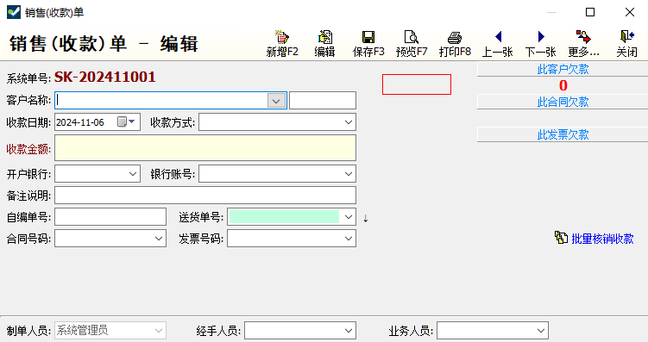Maximize the 销售(收款)单 window
This screenshot has width=648, height=342.
tap(590, 12)
